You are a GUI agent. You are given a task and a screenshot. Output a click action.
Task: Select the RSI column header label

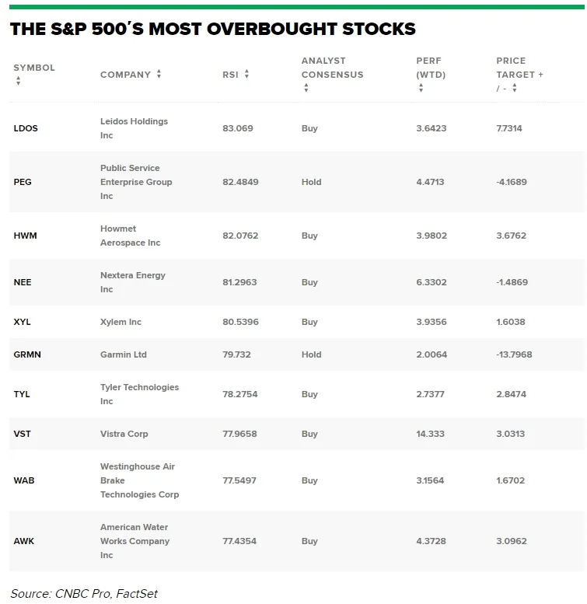click(229, 75)
